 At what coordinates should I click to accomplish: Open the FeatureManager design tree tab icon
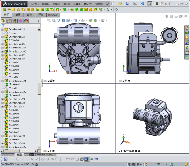click(x=3, y=21)
